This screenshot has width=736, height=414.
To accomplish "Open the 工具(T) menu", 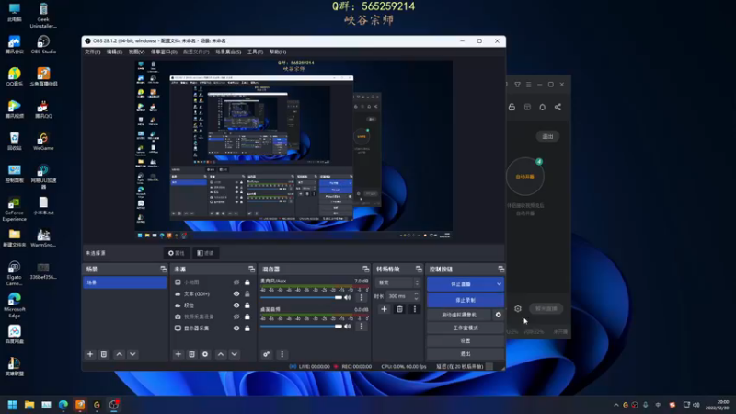I will (255, 52).
